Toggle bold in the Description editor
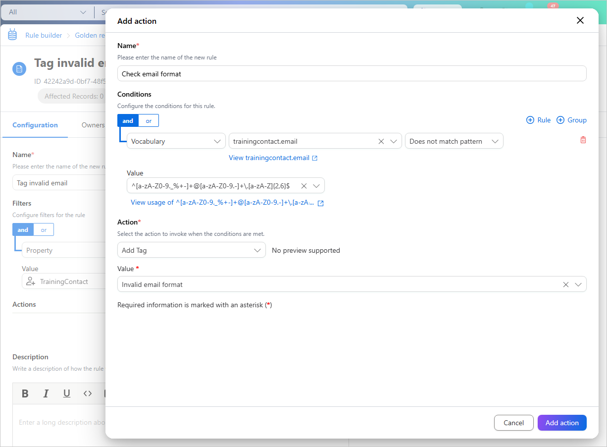Viewport: 607px width, 447px height. tap(25, 393)
